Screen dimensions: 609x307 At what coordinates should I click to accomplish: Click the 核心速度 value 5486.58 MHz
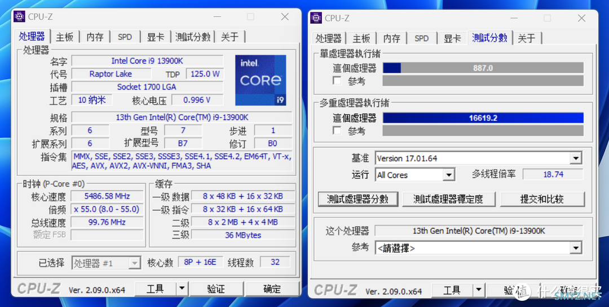pos(107,196)
